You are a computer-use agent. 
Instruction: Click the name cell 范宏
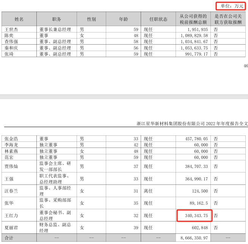pyautogui.click(x=9, y=157)
